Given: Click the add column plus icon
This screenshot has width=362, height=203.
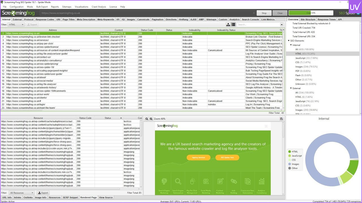Looking at the screenshot, I should [x=283, y=30].
